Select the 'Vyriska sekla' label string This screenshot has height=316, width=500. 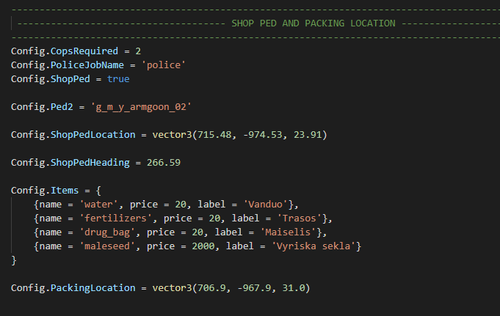314,246
